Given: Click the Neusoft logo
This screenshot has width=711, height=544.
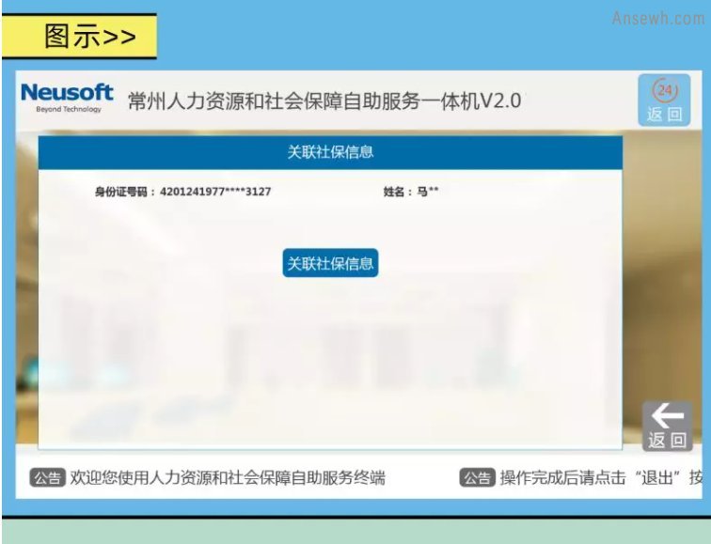Looking at the screenshot, I should 67,98.
